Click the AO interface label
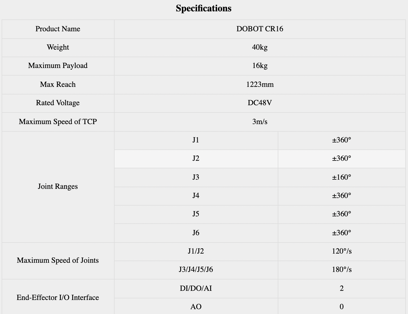The height and width of the screenshot is (314, 408). click(196, 307)
